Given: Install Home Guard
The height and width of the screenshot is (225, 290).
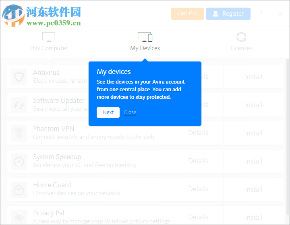Looking at the screenshot, I should tap(254, 189).
